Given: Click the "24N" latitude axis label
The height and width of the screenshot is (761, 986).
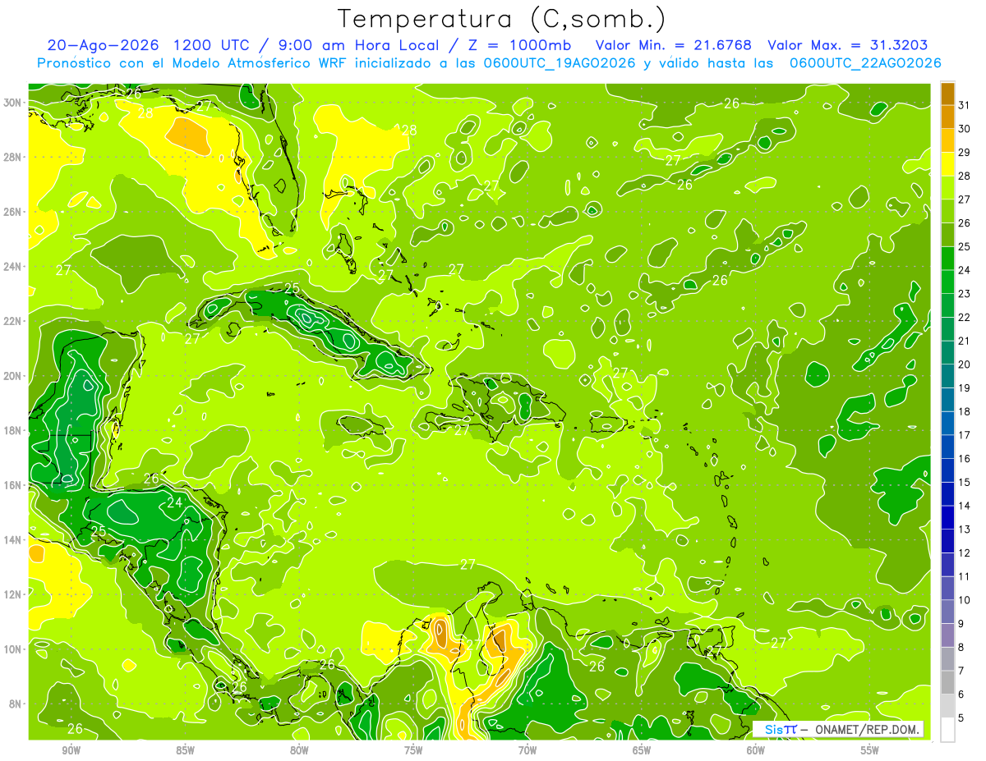Looking at the screenshot, I should (x=13, y=267).
